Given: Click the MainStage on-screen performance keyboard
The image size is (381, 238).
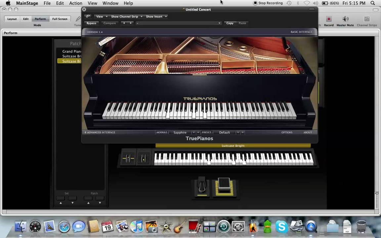Looking at the screenshot, I should point(234,159).
